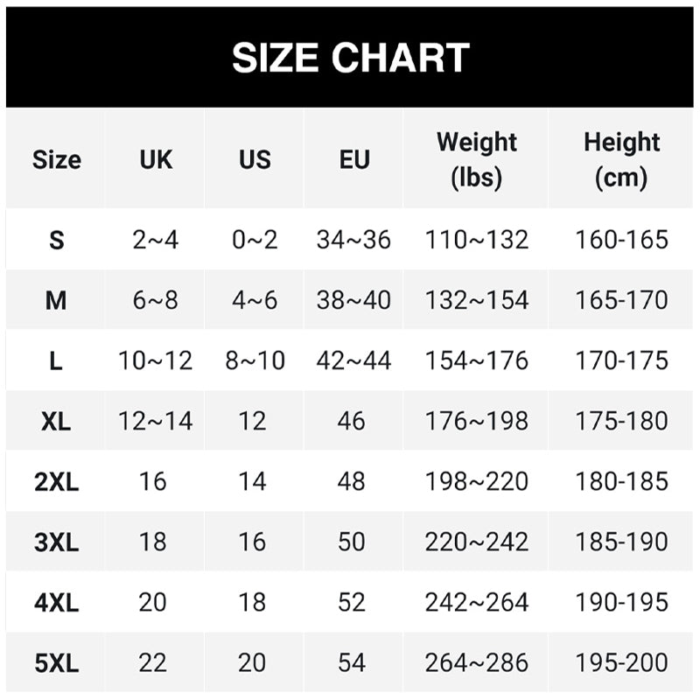Click the 8~10 US size cell

(255, 360)
